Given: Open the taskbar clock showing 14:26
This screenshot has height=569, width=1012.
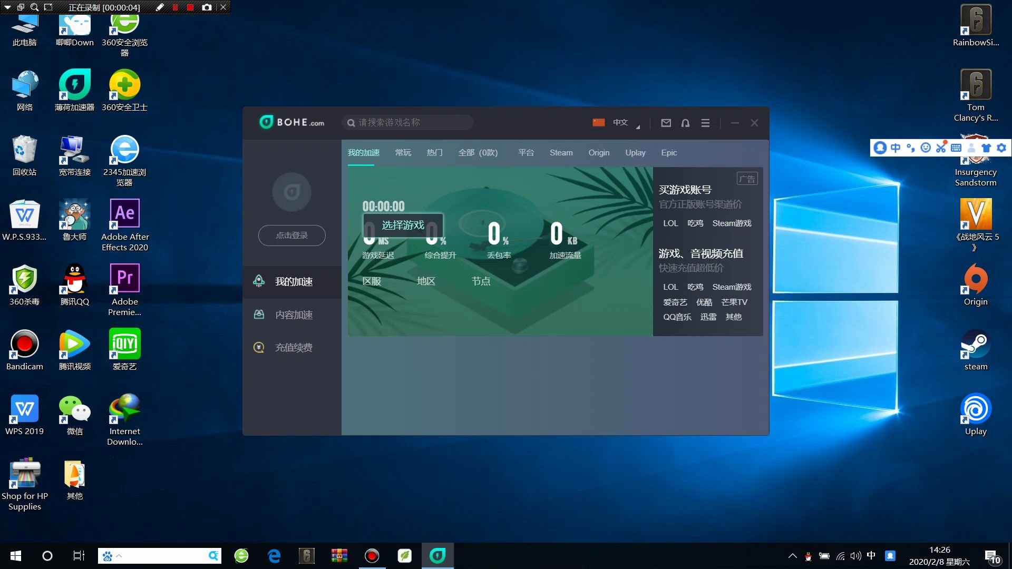Looking at the screenshot, I should [940, 556].
